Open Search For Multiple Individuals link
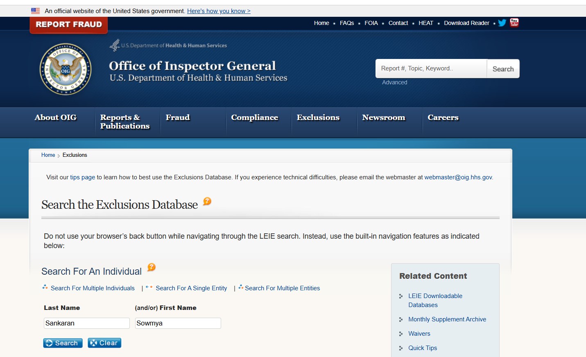The image size is (586, 357). (93, 288)
